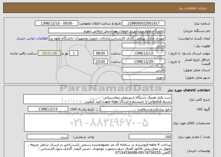Click the تاریخ نیاز به کالا label

(82, 109)
